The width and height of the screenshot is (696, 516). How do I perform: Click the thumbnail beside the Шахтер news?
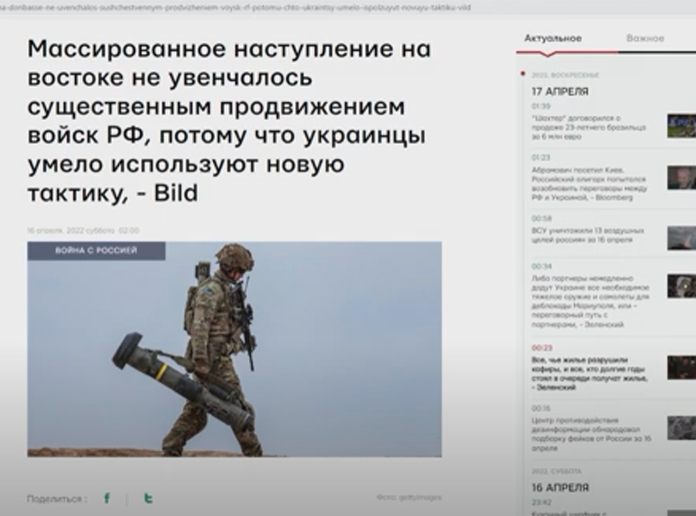click(x=680, y=126)
